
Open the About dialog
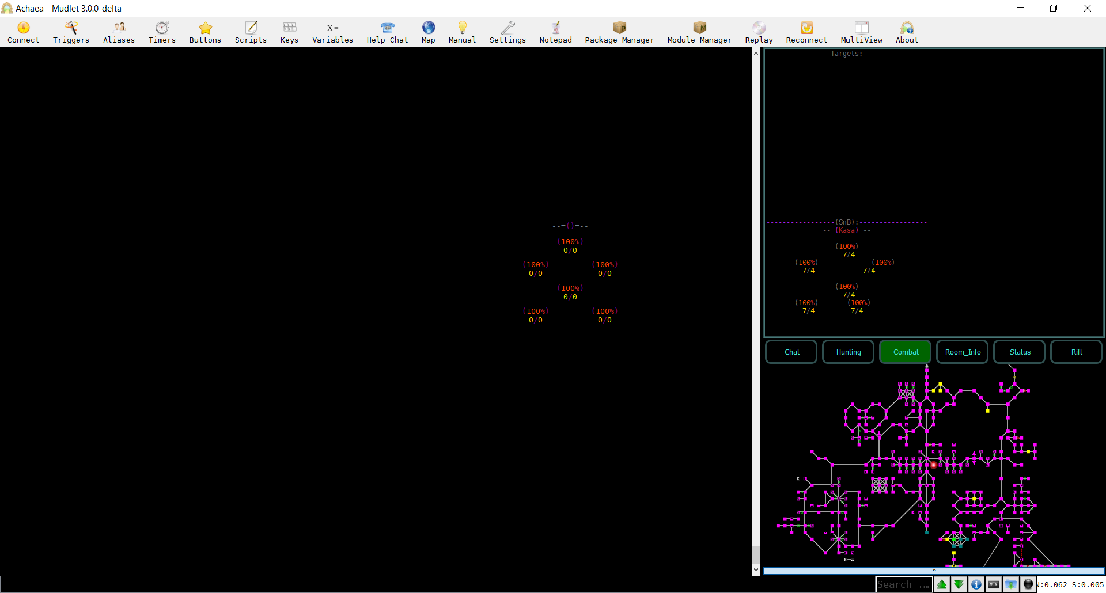click(x=907, y=32)
